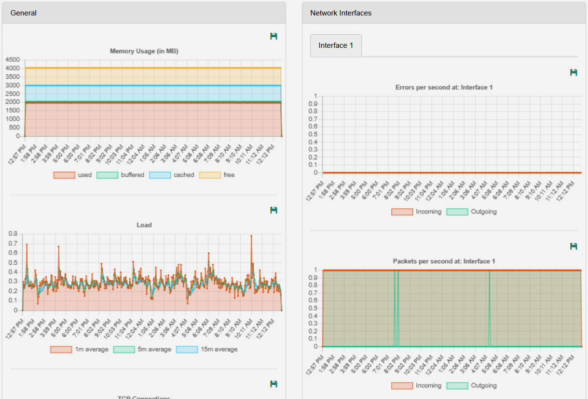Hide the '5m average' series in Load chart

pos(124,349)
